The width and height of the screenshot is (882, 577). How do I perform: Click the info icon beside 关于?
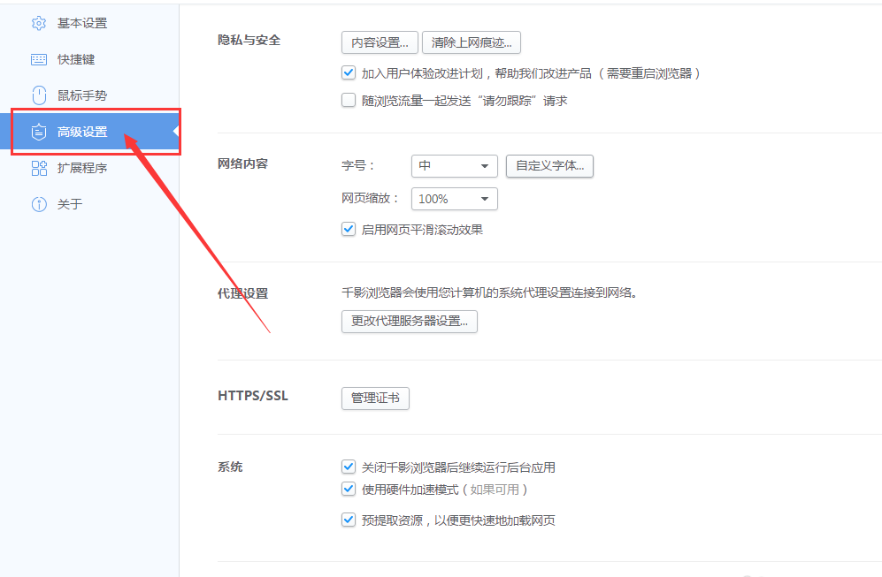(x=39, y=204)
